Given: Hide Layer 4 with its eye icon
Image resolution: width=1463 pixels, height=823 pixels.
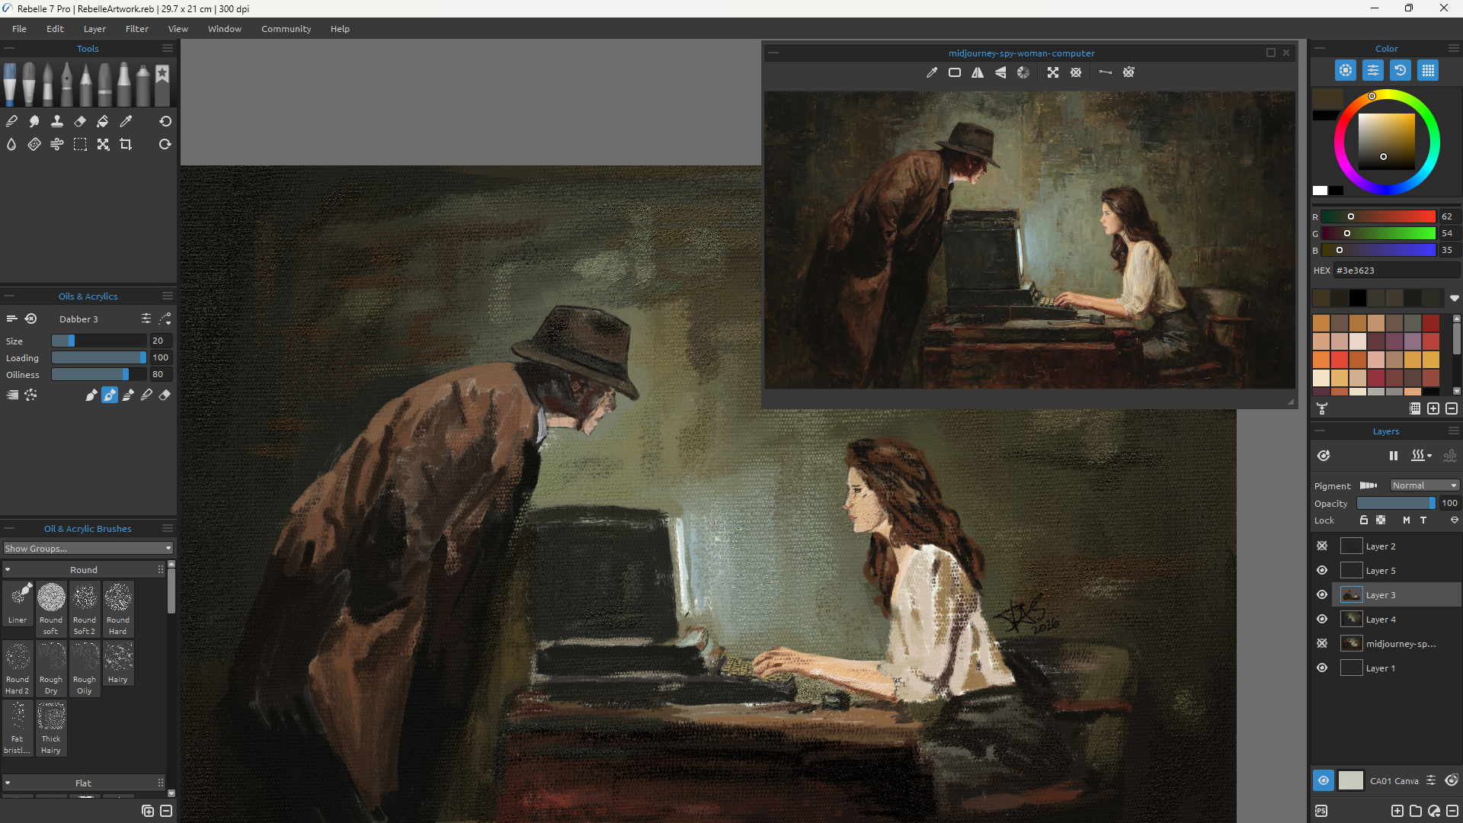Looking at the screenshot, I should pos(1322,619).
